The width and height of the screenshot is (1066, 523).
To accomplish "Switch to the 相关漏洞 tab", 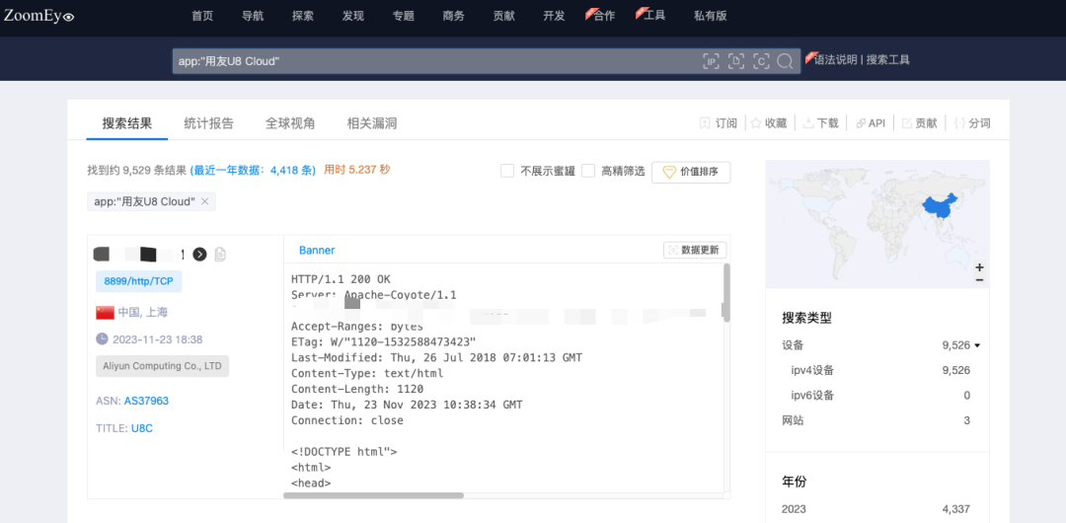I will pyautogui.click(x=372, y=123).
